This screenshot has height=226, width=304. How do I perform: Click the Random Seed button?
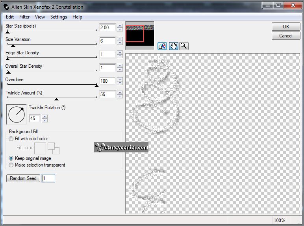(23, 178)
